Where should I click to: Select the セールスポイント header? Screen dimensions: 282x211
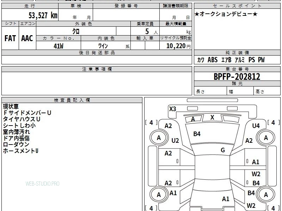pos(237,6)
